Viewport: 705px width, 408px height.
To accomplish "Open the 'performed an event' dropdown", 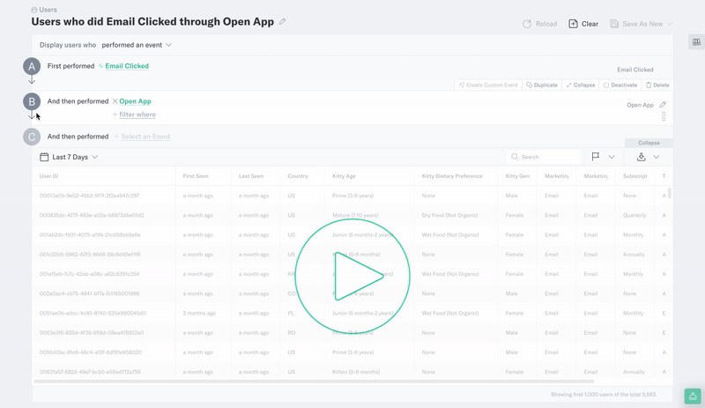I will 137,45.
